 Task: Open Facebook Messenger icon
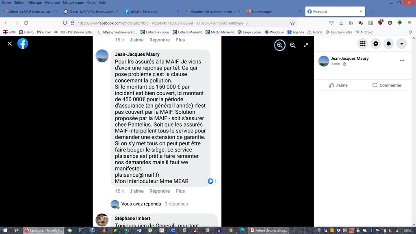[376, 44]
